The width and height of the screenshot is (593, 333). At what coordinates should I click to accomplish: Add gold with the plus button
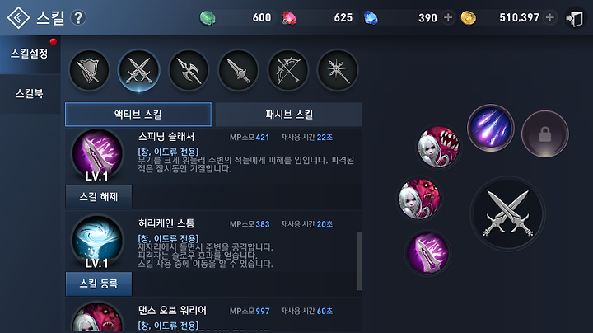pyautogui.click(x=550, y=17)
